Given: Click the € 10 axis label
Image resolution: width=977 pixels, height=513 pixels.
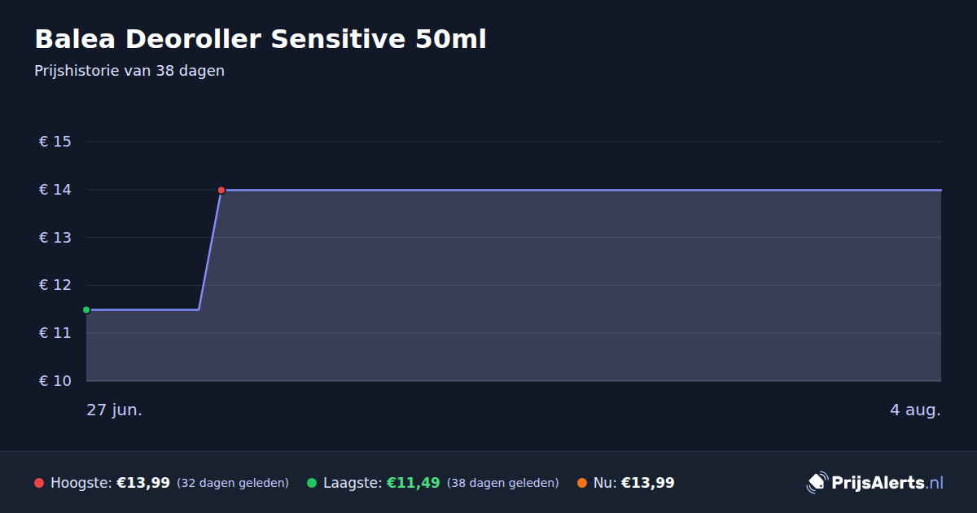Looking at the screenshot, I should point(55,381).
